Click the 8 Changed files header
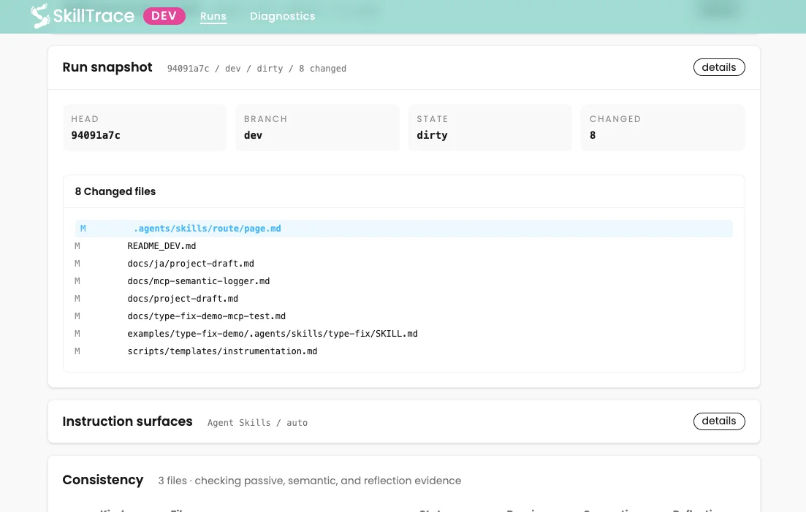806x512 pixels. point(115,191)
